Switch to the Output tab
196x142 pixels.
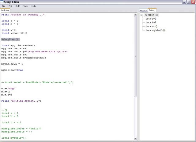pos(143,10)
